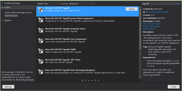Select NuGet official package source

pyautogui.click(x=18, y=13)
